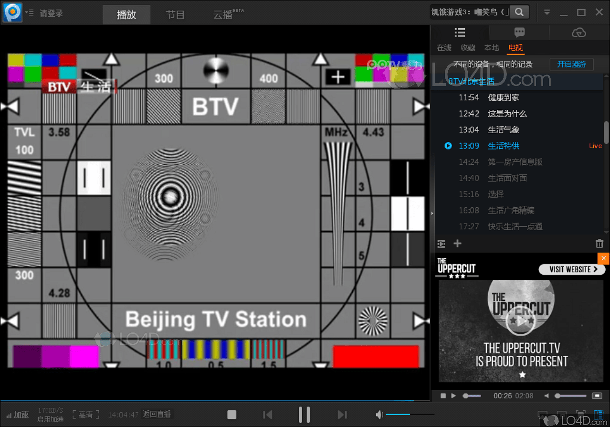Toggle the ad video fullscreen icon
Screen dimensions: 610x427
pyautogui.click(x=597, y=396)
